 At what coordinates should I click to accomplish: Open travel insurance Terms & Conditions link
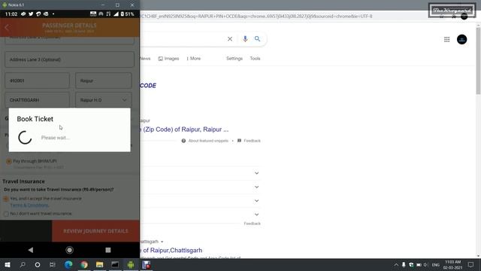click(29, 206)
